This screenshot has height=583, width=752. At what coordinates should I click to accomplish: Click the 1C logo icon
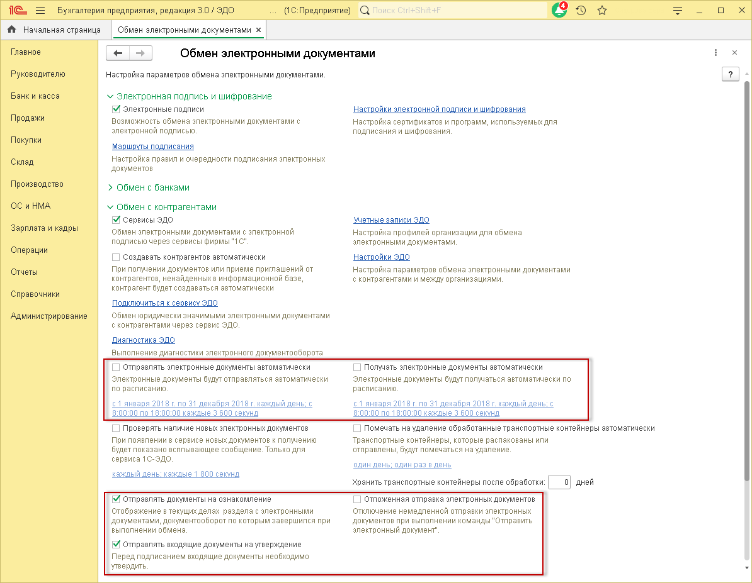pos(18,10)
